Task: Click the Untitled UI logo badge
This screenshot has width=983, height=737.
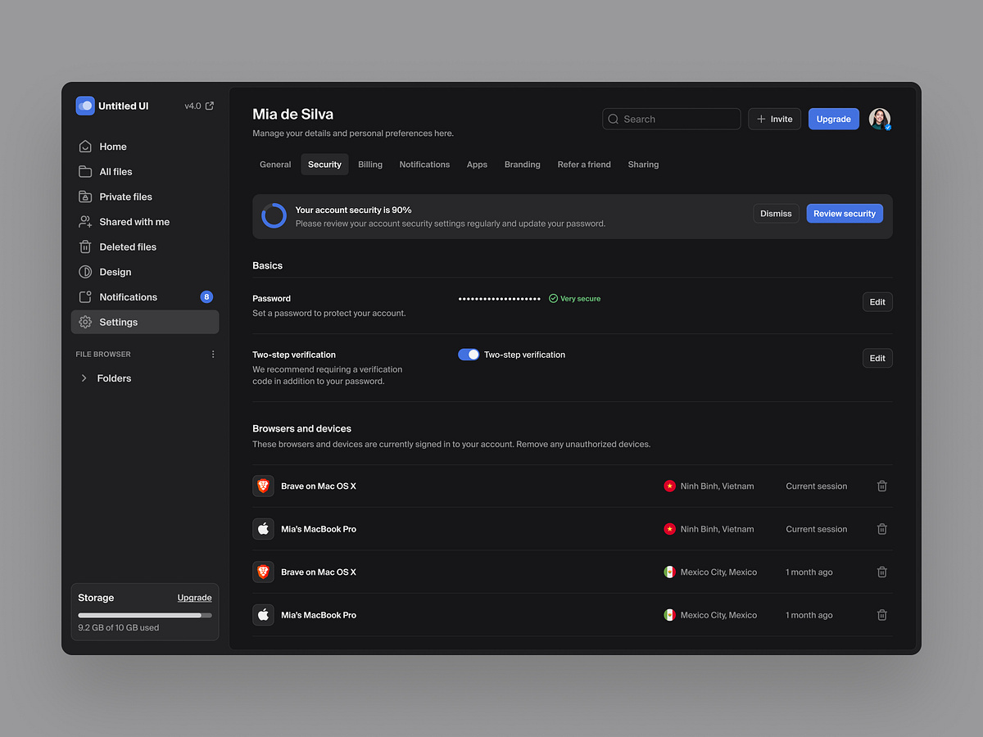Action: click(85, 106)
